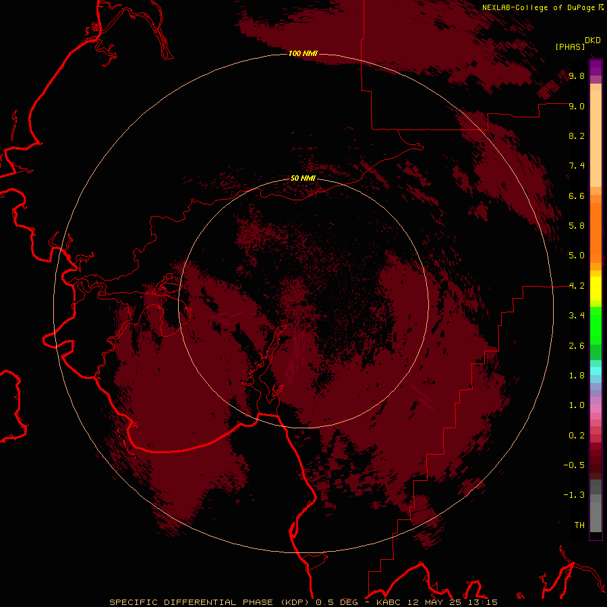Viewport: 607px width, 607px height.
Task: Click the 6.6 legend value
Action: [577, 196]
